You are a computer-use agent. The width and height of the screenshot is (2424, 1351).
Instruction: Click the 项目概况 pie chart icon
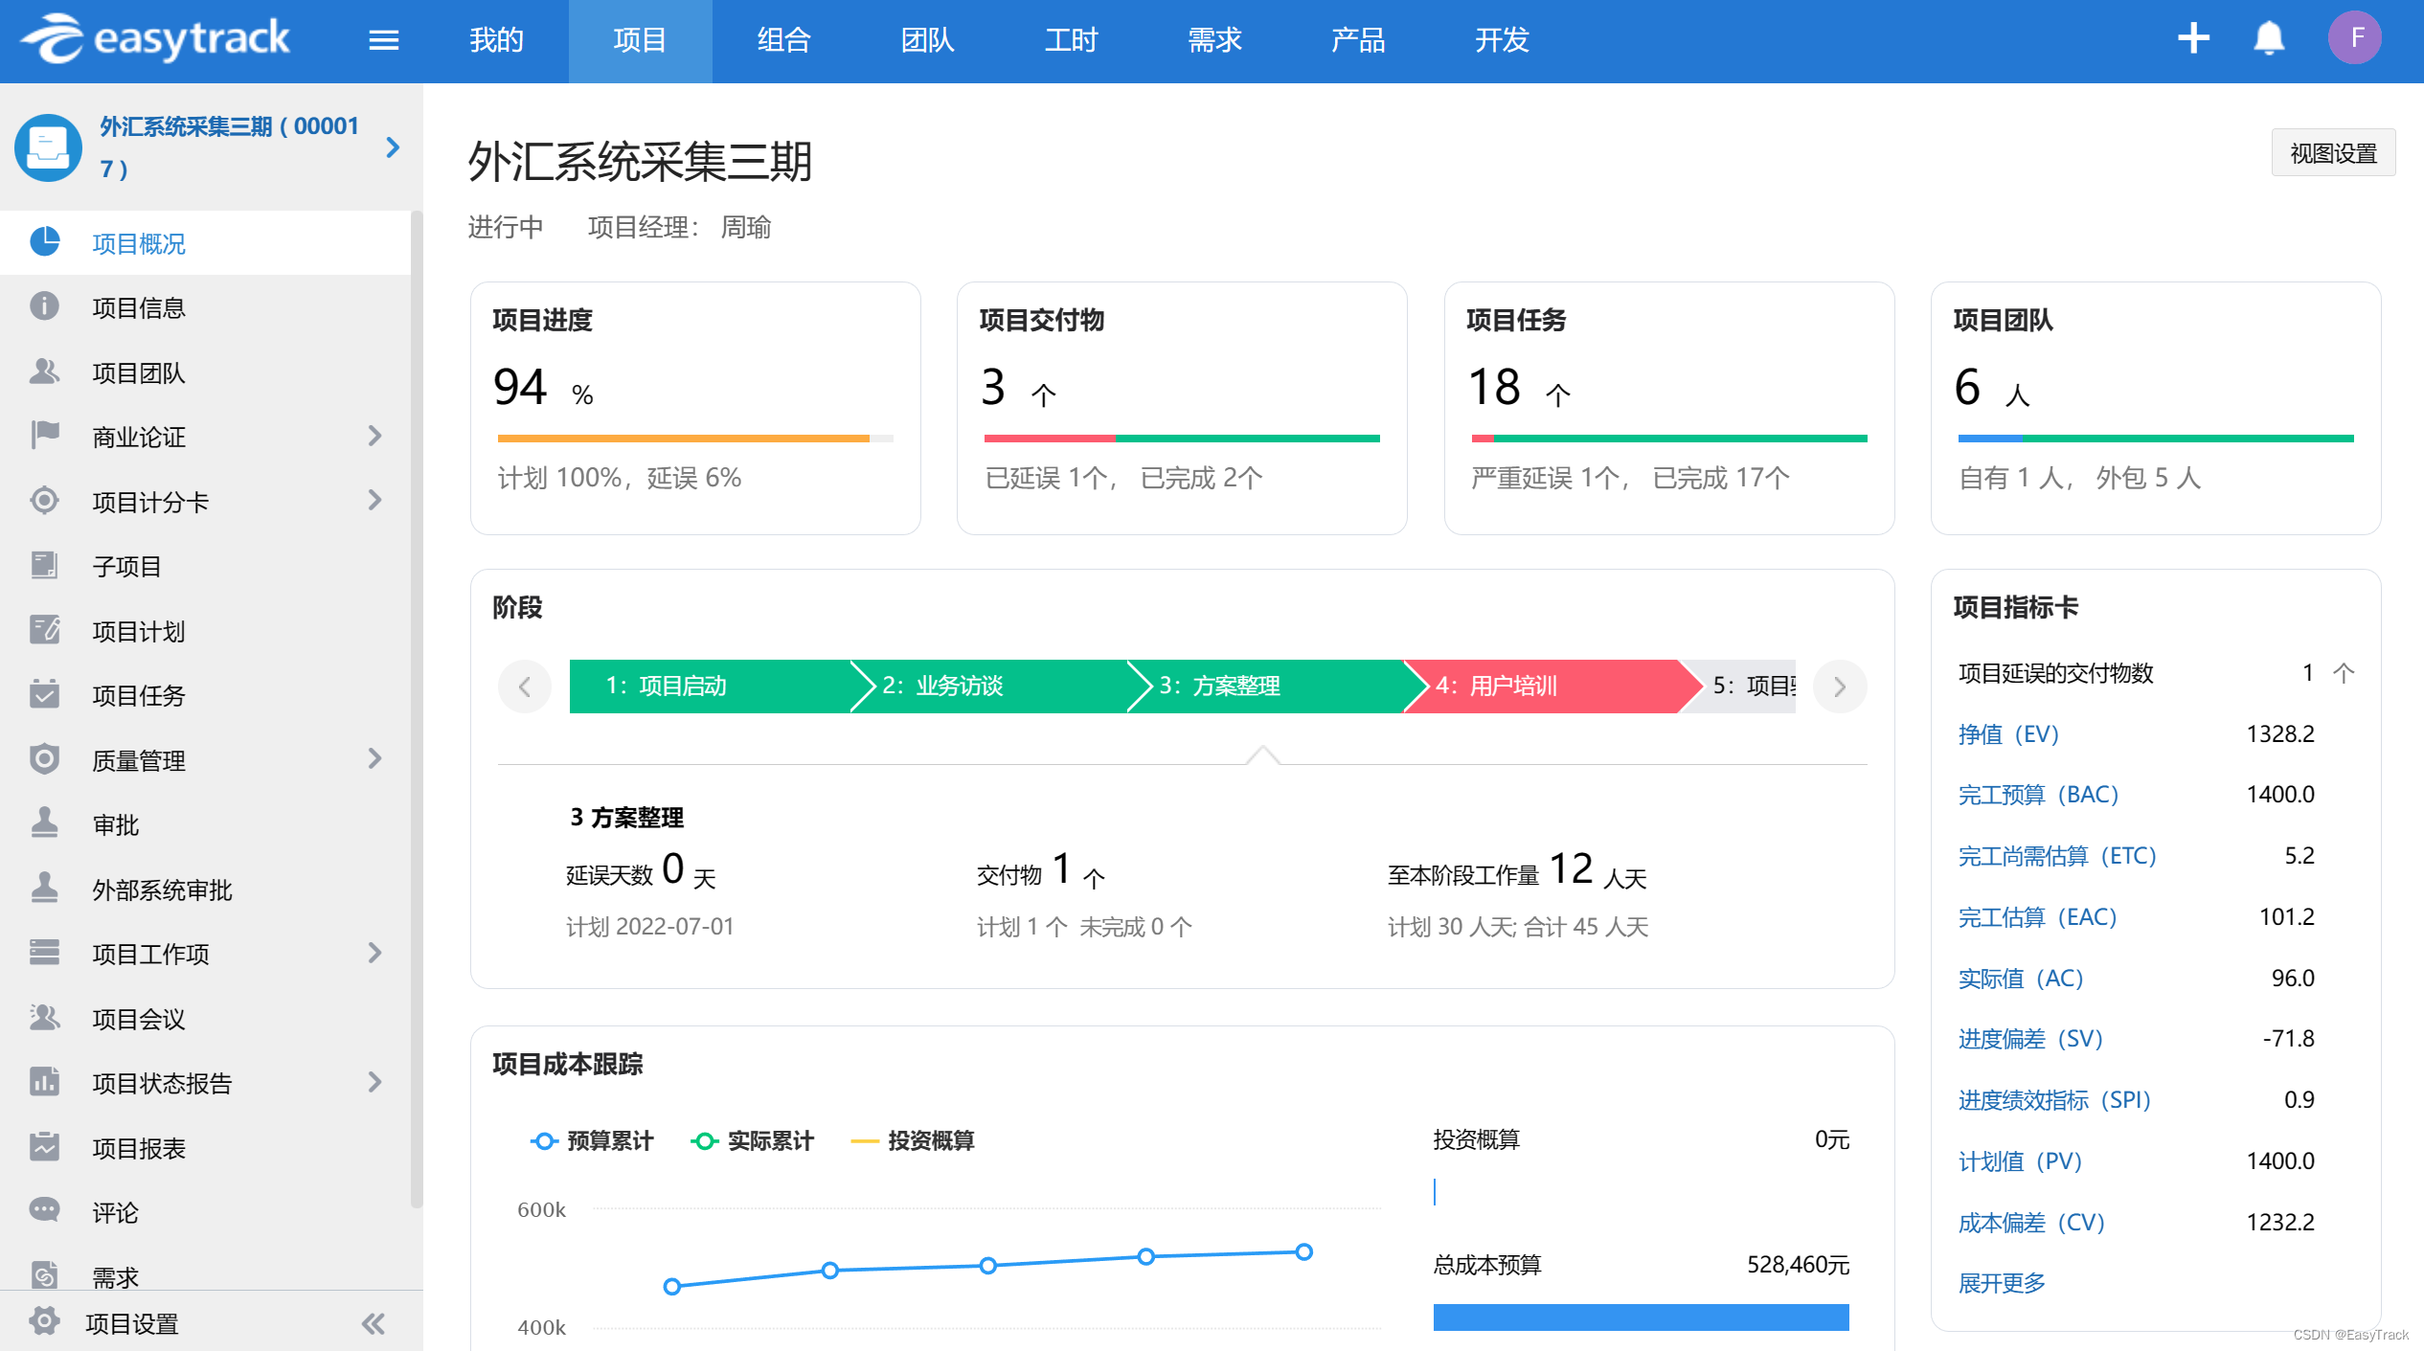pyautogui.click(x=45, y=242)
